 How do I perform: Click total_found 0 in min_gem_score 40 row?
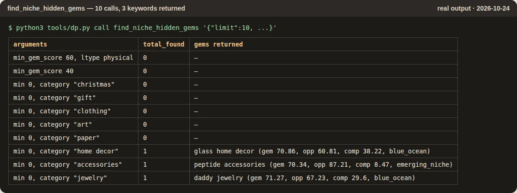(145, 71)
